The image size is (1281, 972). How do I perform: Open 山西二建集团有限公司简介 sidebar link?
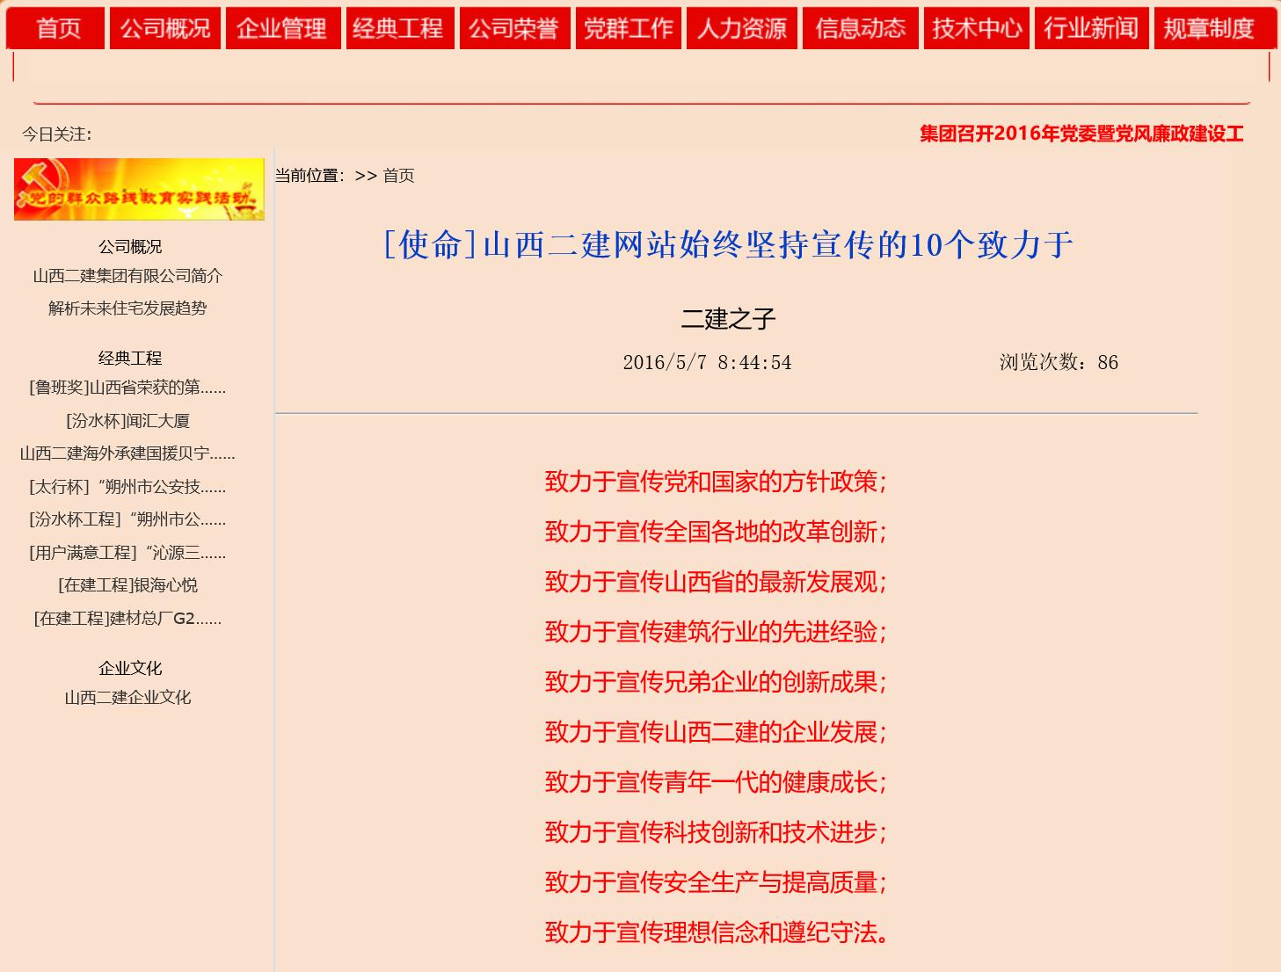[x=127, y=276]
